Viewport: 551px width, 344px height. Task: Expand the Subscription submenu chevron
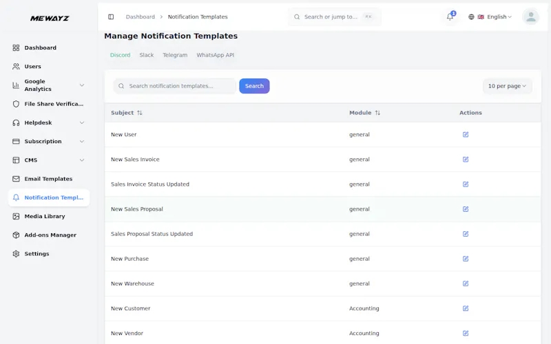coord(82,142)
